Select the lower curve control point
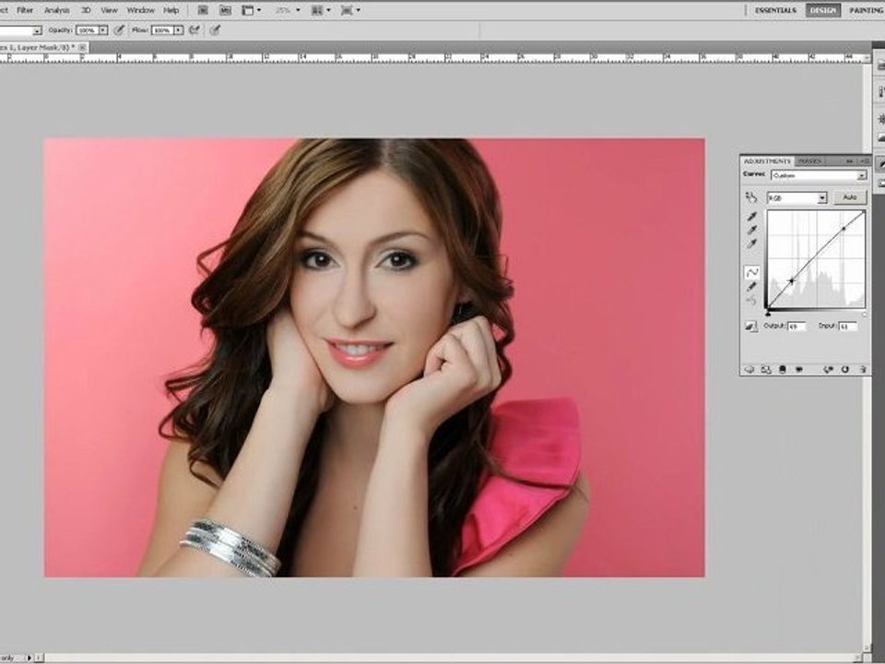This screenshot has height=664, width=885. [x=791, y=280]
